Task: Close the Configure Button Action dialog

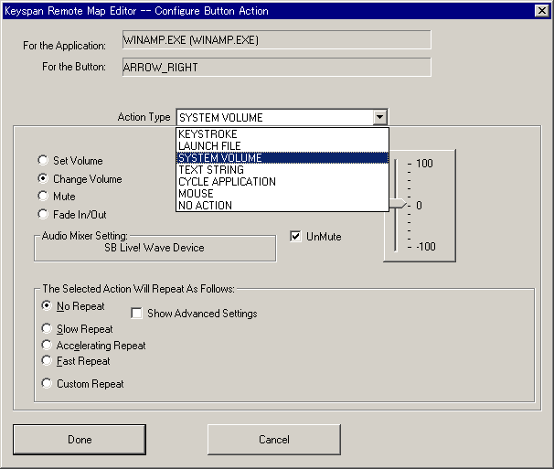Action: (541, 10)
